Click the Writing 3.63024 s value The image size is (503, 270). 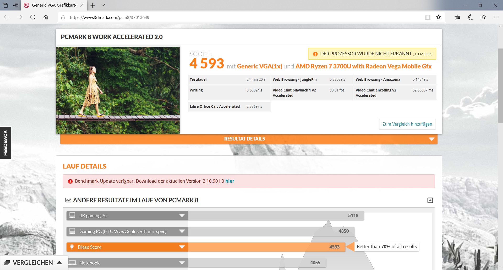tap(254, 90)
